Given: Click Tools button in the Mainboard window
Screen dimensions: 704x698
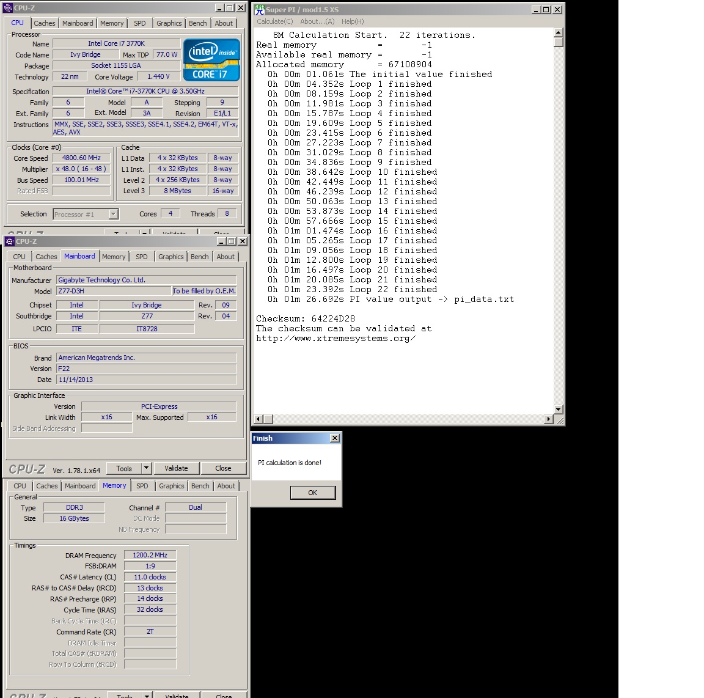Looking at the screenshot, I should pyautogui.click(x=124, y=468).
